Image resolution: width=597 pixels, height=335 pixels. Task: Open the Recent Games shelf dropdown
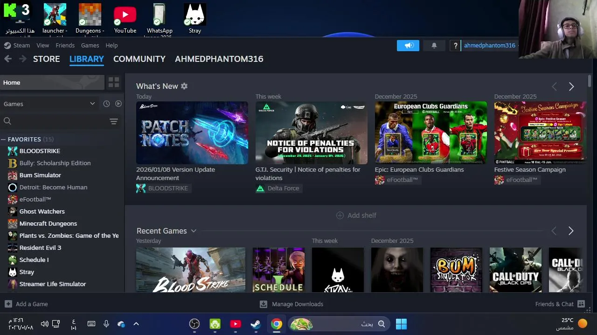[x=194, y=231]
